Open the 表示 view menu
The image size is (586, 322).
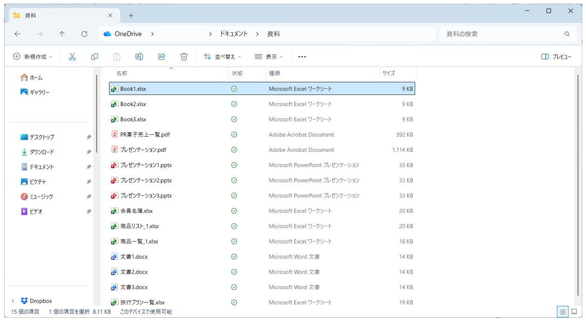[x=269, y=57]
